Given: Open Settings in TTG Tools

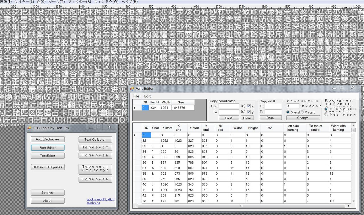Looking at the screenshot, I should click(47, 193).
